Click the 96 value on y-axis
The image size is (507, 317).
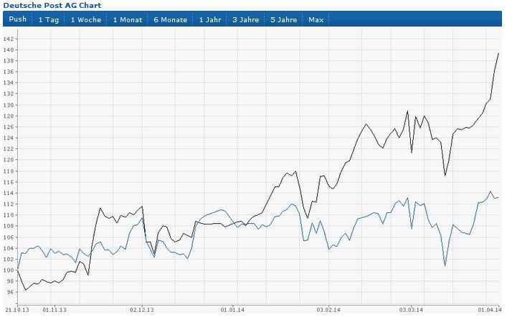coord(10,292)
